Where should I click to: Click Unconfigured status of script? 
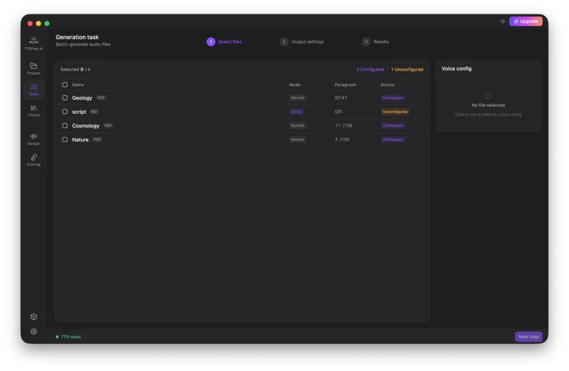(395, 112)
